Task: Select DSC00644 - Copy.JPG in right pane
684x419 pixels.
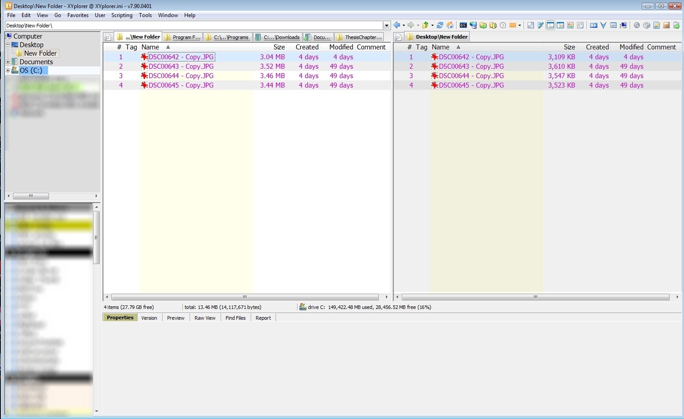Action: coord(471,76)
